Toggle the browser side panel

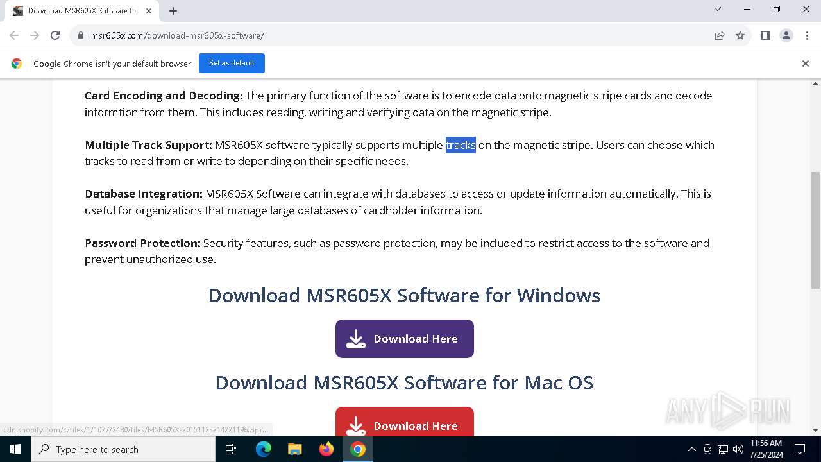pos(766,35)
